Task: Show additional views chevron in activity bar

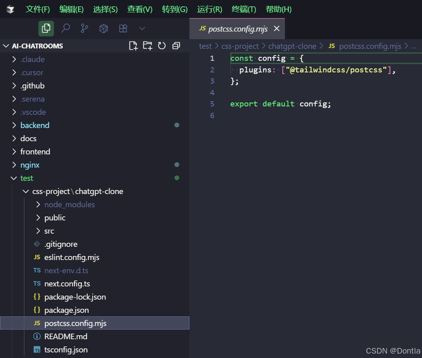Action: click(142, 28)
